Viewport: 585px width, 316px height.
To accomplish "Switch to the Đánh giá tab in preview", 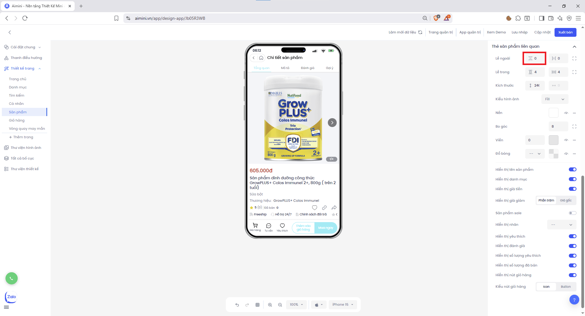I will [307, 68].
